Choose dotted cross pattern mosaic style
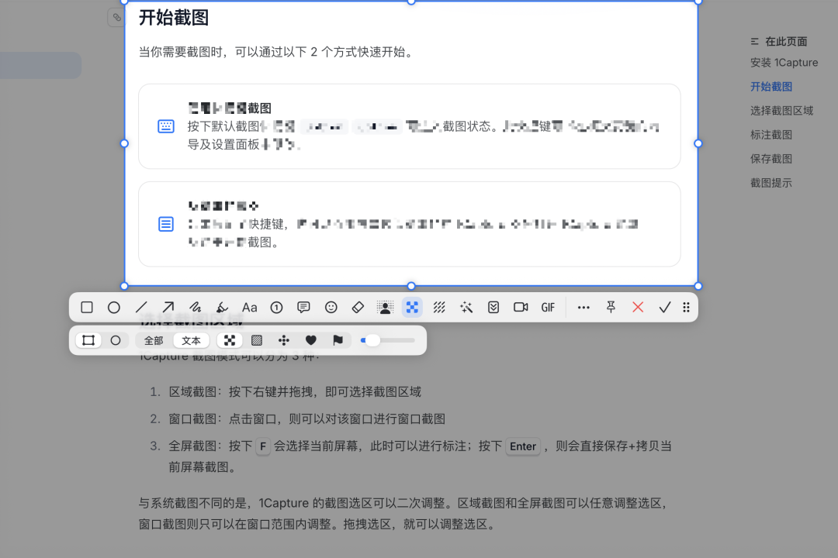 [x=284, y=341]
